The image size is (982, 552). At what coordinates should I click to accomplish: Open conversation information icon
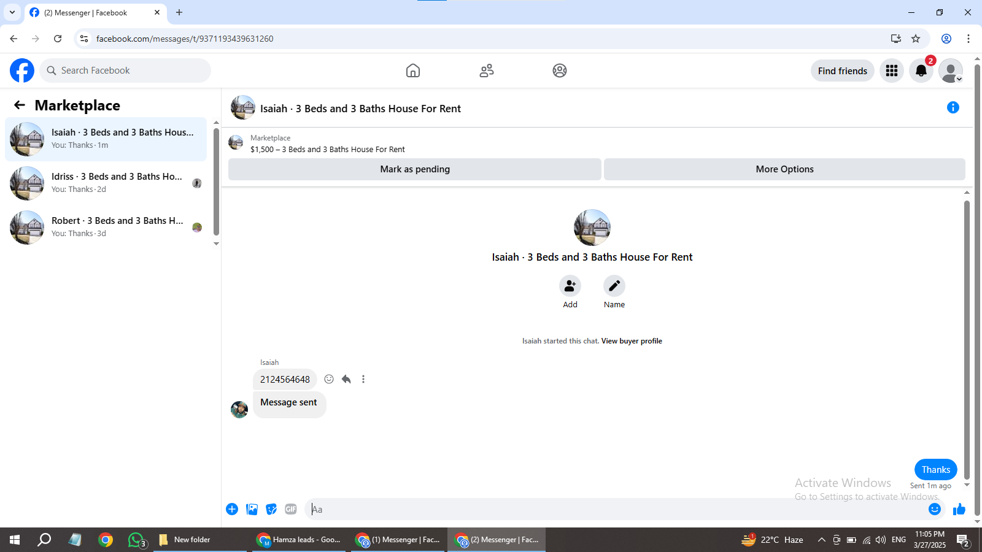coord(953,107)
